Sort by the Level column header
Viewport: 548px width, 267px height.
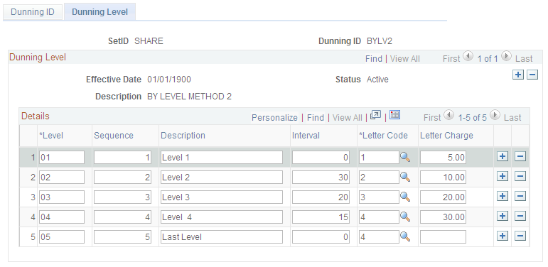click(x=51, y=136)
